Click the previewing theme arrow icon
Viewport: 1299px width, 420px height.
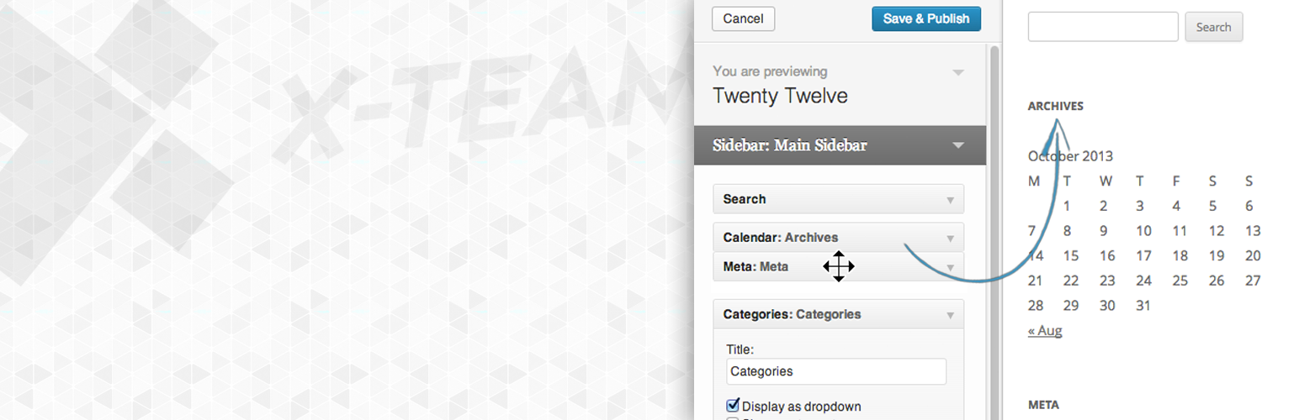pyautogui.click(x=957, y=72)
